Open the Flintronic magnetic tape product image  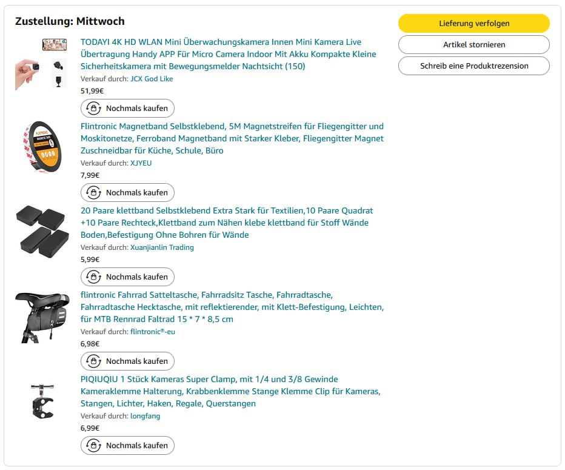pyautogui.click(x=41, y=147)
